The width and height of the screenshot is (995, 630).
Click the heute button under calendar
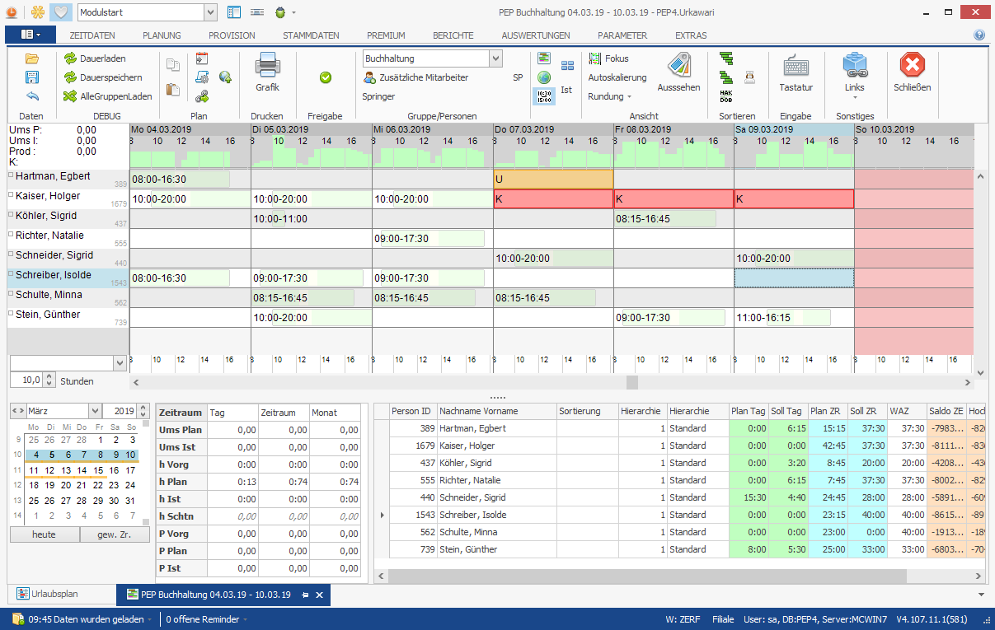pos(44,534)
